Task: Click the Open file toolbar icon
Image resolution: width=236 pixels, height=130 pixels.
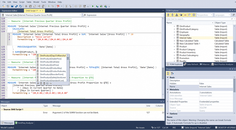Action: 3,6
